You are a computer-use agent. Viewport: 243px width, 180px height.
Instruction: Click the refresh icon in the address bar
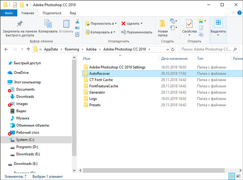click(x=173, y=49)
